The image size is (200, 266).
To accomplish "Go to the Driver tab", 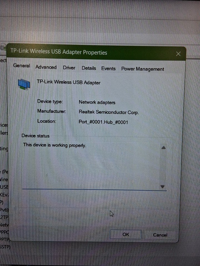I will (69, 68).
